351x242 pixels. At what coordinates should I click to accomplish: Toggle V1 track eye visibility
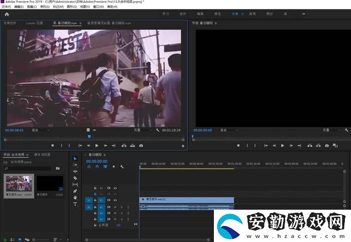coord(115,200)
